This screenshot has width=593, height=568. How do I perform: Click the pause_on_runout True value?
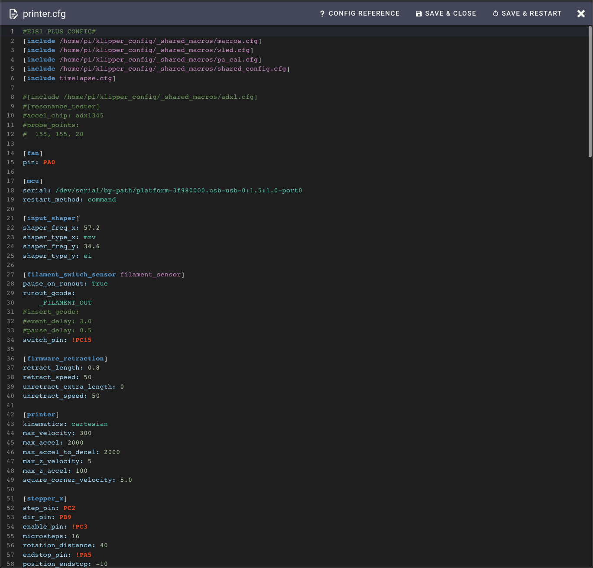pyautogui.click(x=100, y=283)
